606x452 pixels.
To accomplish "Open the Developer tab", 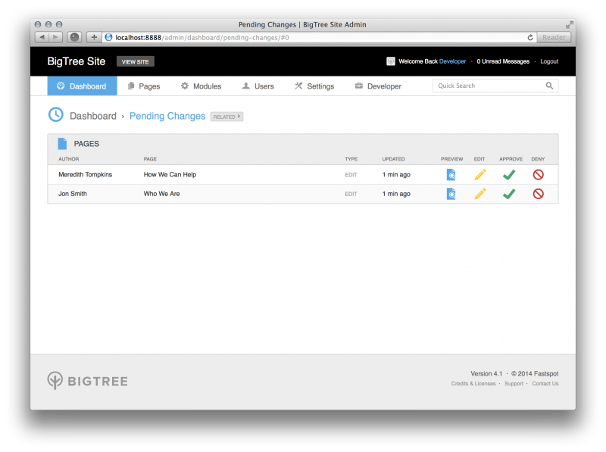I will click(x=378, y=86).
